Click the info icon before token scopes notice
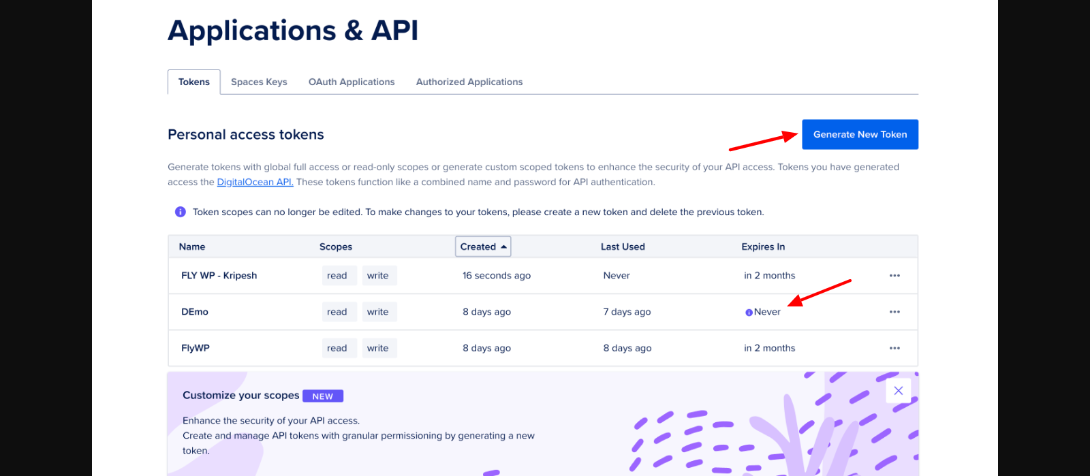 point(181,212)
